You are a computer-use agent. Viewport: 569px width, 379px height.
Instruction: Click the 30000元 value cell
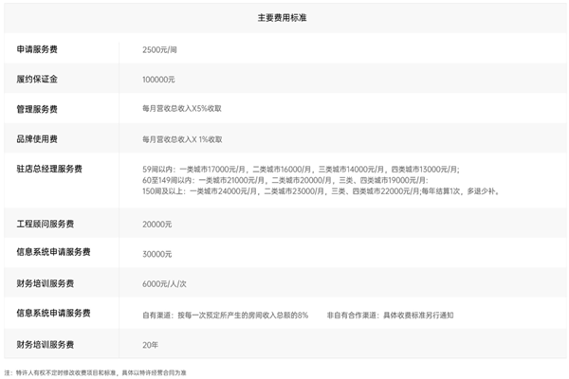pyautogui.click(x=156, y=253)
